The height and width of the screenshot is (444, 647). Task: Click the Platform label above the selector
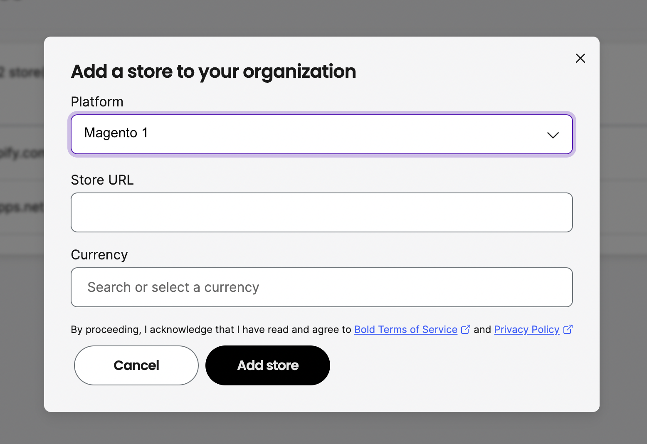click(97, 101)
